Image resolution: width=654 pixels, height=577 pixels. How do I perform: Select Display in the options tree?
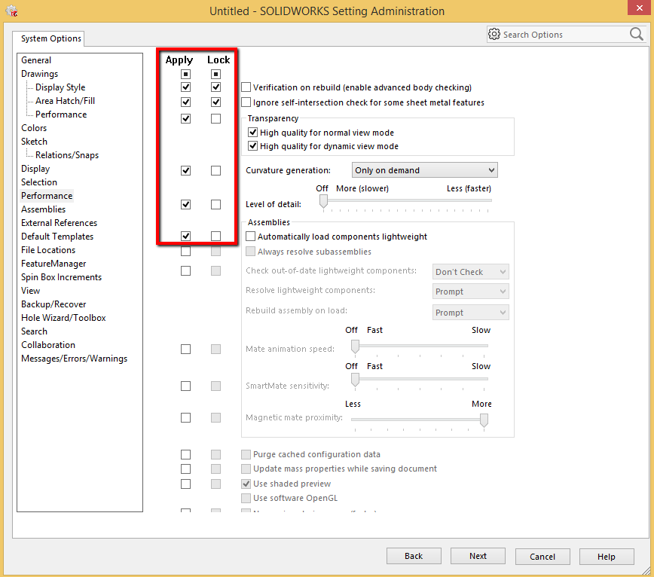point(35,169)
